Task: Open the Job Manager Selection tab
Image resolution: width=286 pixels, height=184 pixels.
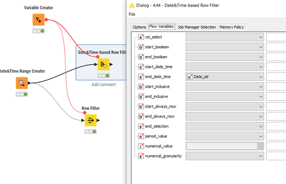Action: [x=196, y=27]
